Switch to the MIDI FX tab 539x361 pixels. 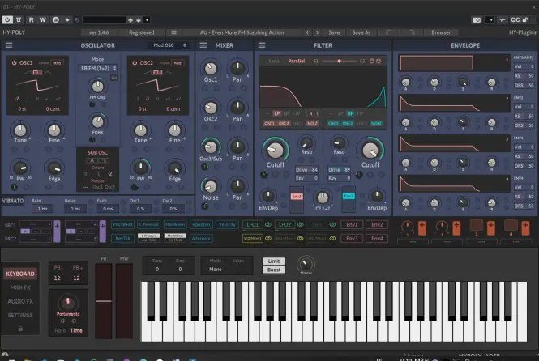pos(20,287)
